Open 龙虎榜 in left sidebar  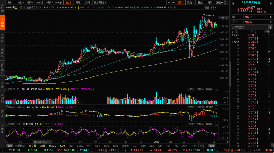click(2, 129)
